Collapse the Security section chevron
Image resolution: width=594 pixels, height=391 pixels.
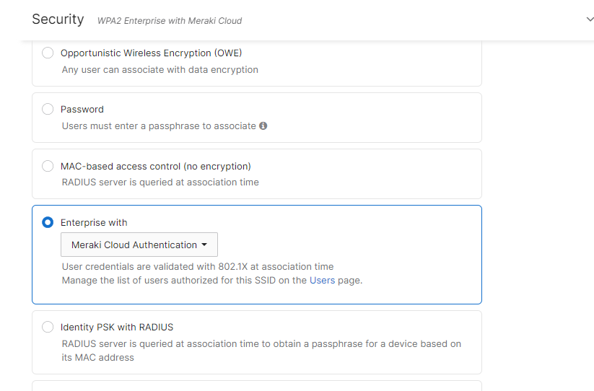click(590, 19)
